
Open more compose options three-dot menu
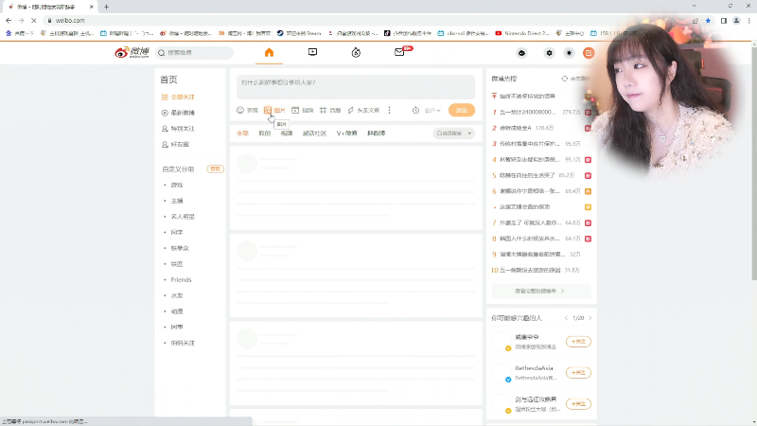click(389, 110)
